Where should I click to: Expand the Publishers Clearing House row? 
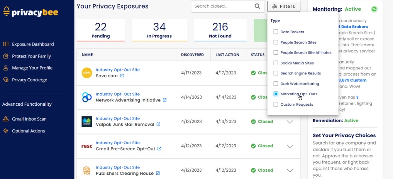(290, 171)
